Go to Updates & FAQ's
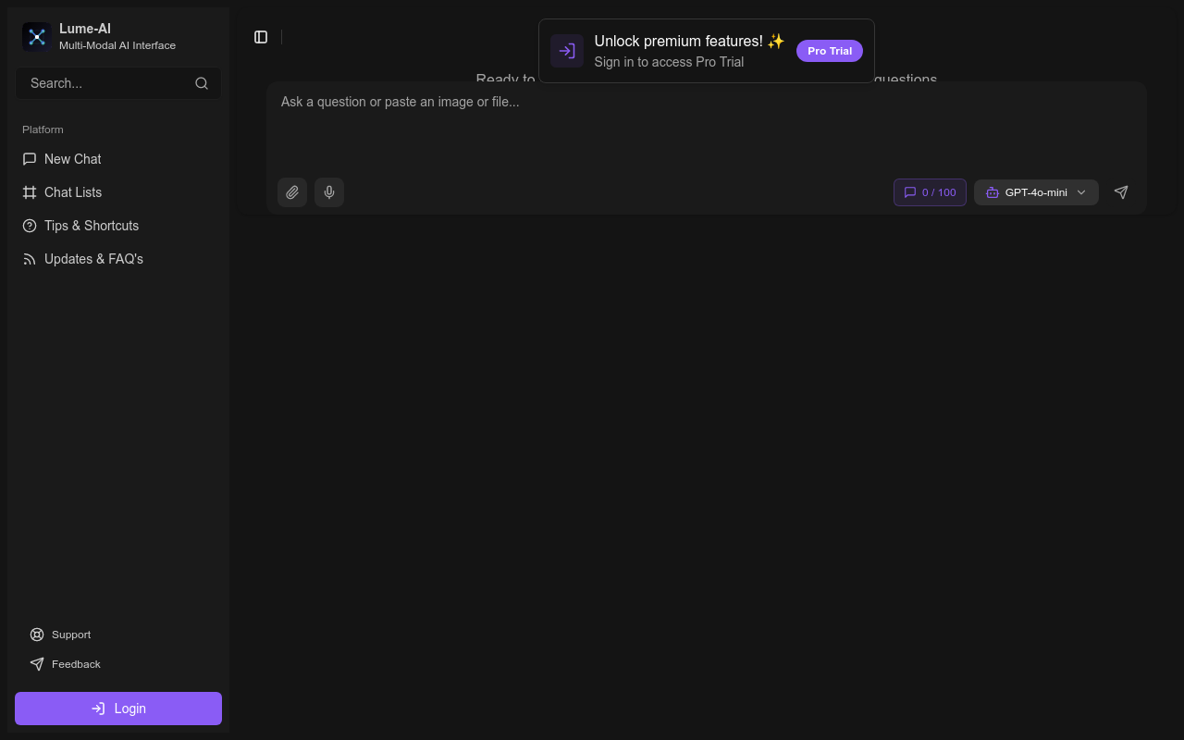 (92, 259)
